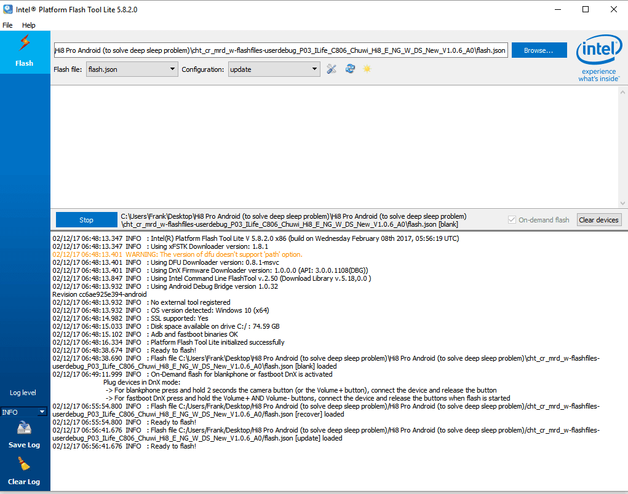This screenshot has height=494, width=628.
Task: Click the "On-Demand flash for blankphone" log line
Action: coord(193,374)
